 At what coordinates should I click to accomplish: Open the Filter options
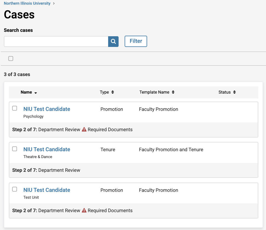click(136, 41)
